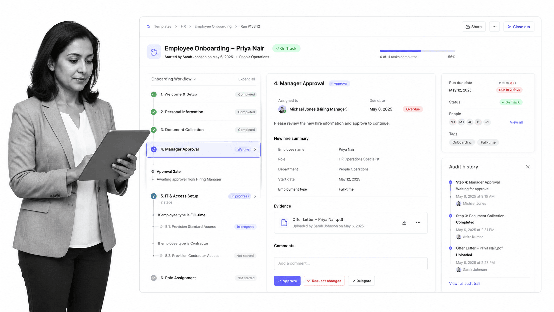The width and height of the screenshot is (554, 312).
Task: Click Anita Kumar's avatar in Audit history
Action: tap(459, 237)
